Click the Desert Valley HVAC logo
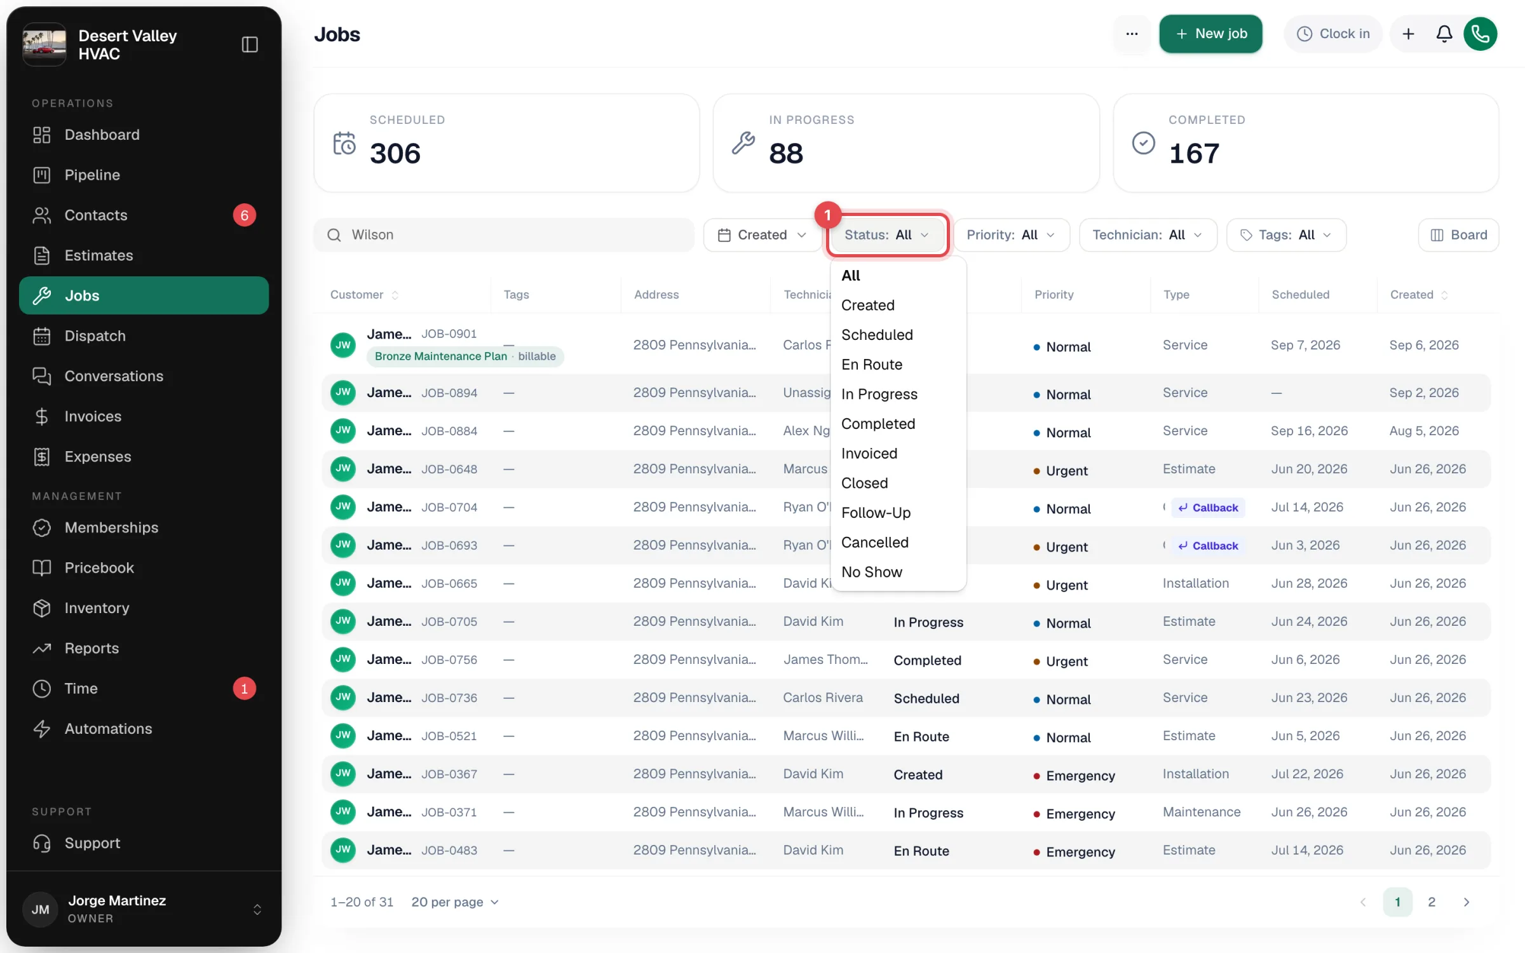The image size is (1525, 953). point(44,44)
